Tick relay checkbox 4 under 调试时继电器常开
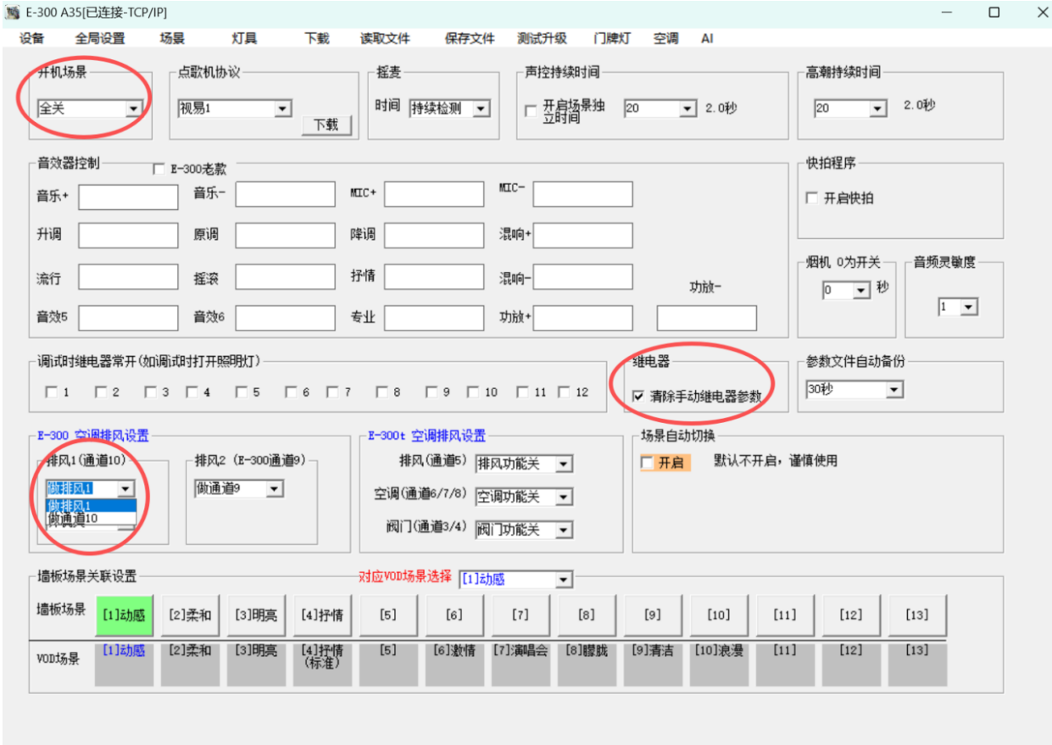This screenshot has height=745, width=1052. (192, 392)
